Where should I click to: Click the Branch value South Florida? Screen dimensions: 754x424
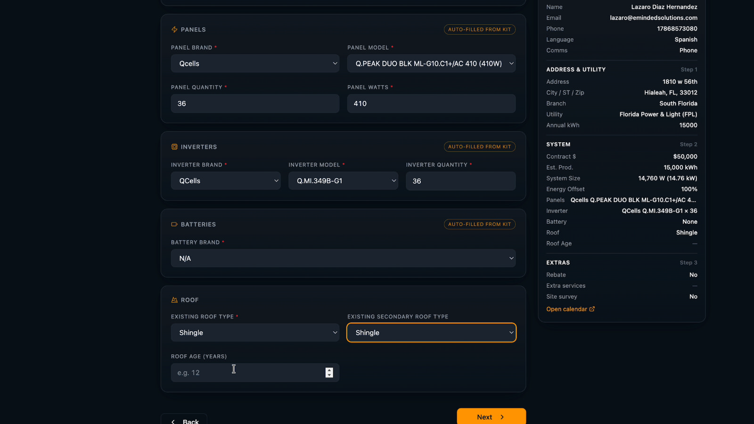[x=678, y=104]
